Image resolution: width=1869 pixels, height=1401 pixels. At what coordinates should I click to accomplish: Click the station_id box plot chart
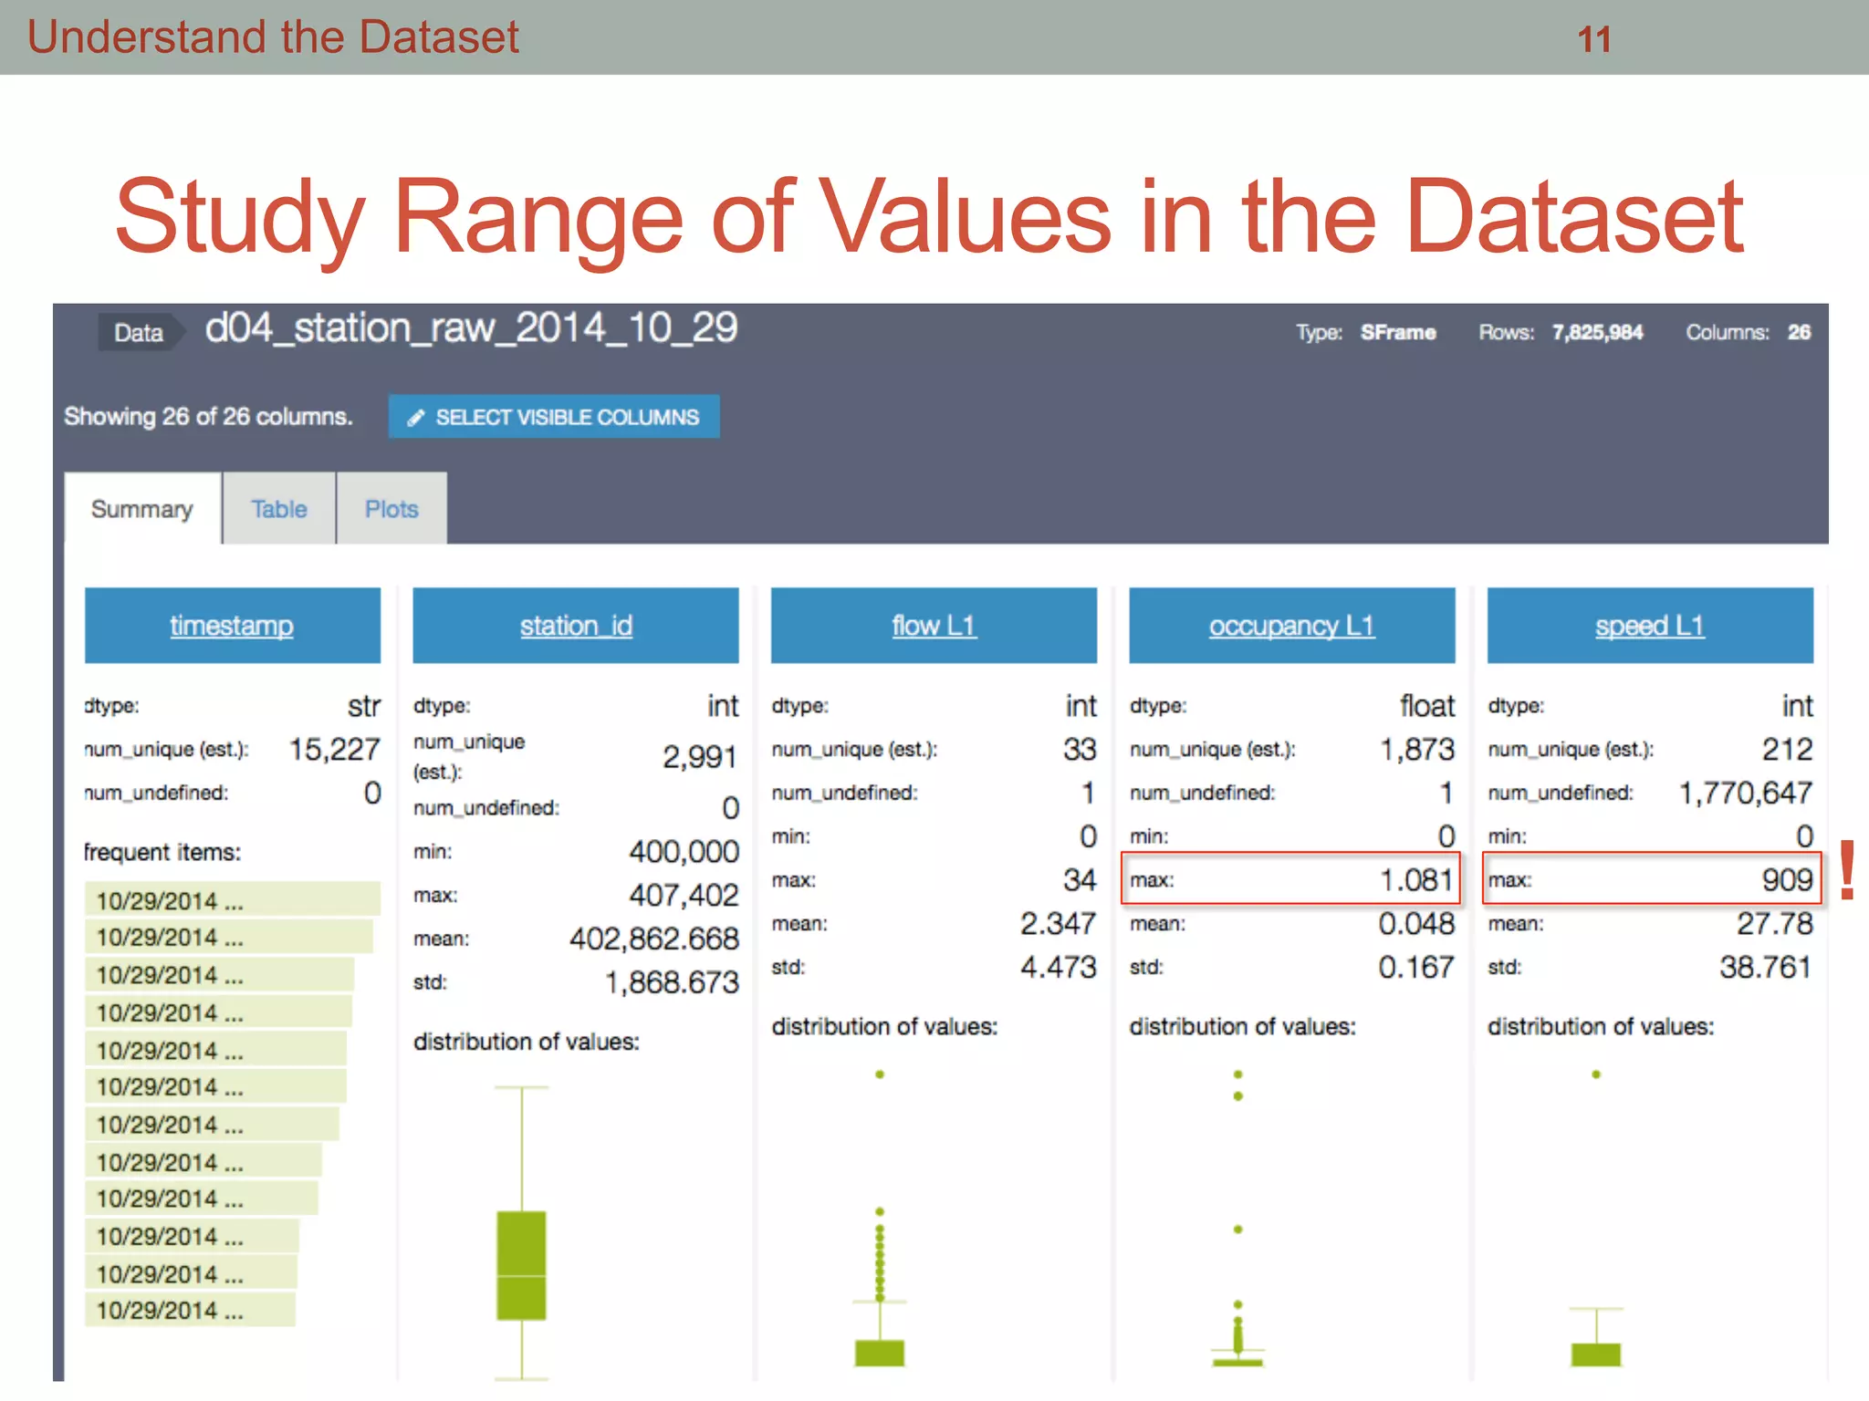(521, 1231)
